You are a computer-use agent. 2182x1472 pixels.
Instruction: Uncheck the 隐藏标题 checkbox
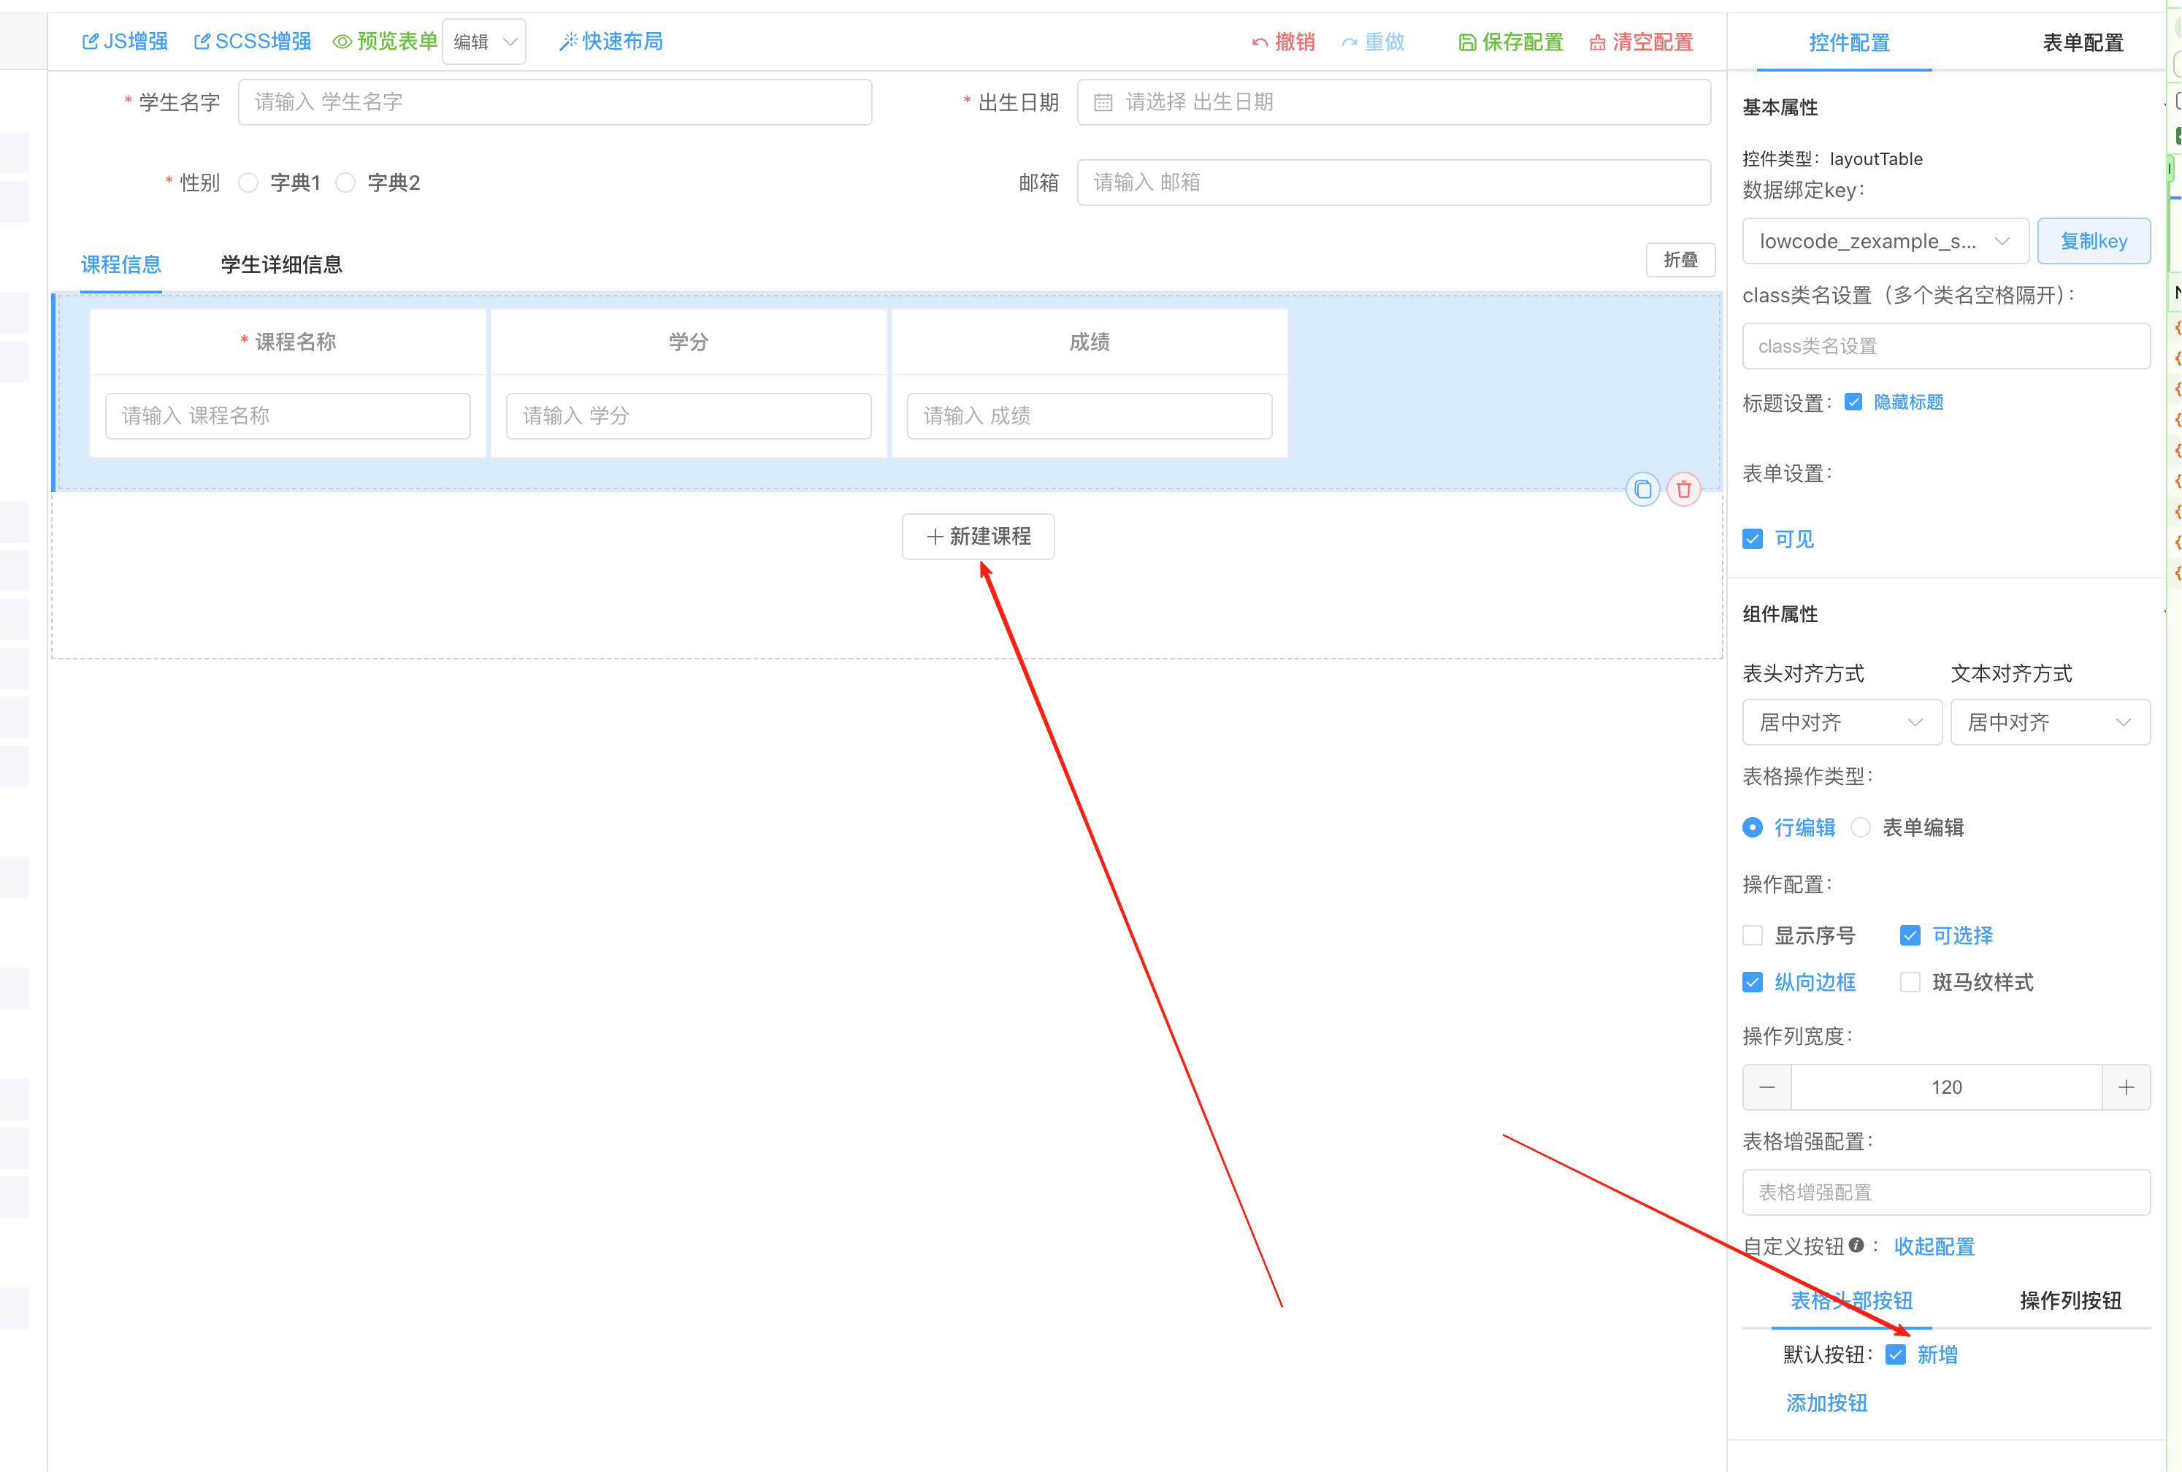coord(1853,402)
